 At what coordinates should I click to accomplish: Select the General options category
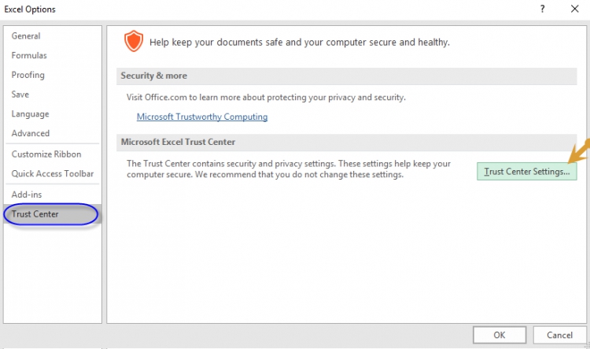[26, 36]
